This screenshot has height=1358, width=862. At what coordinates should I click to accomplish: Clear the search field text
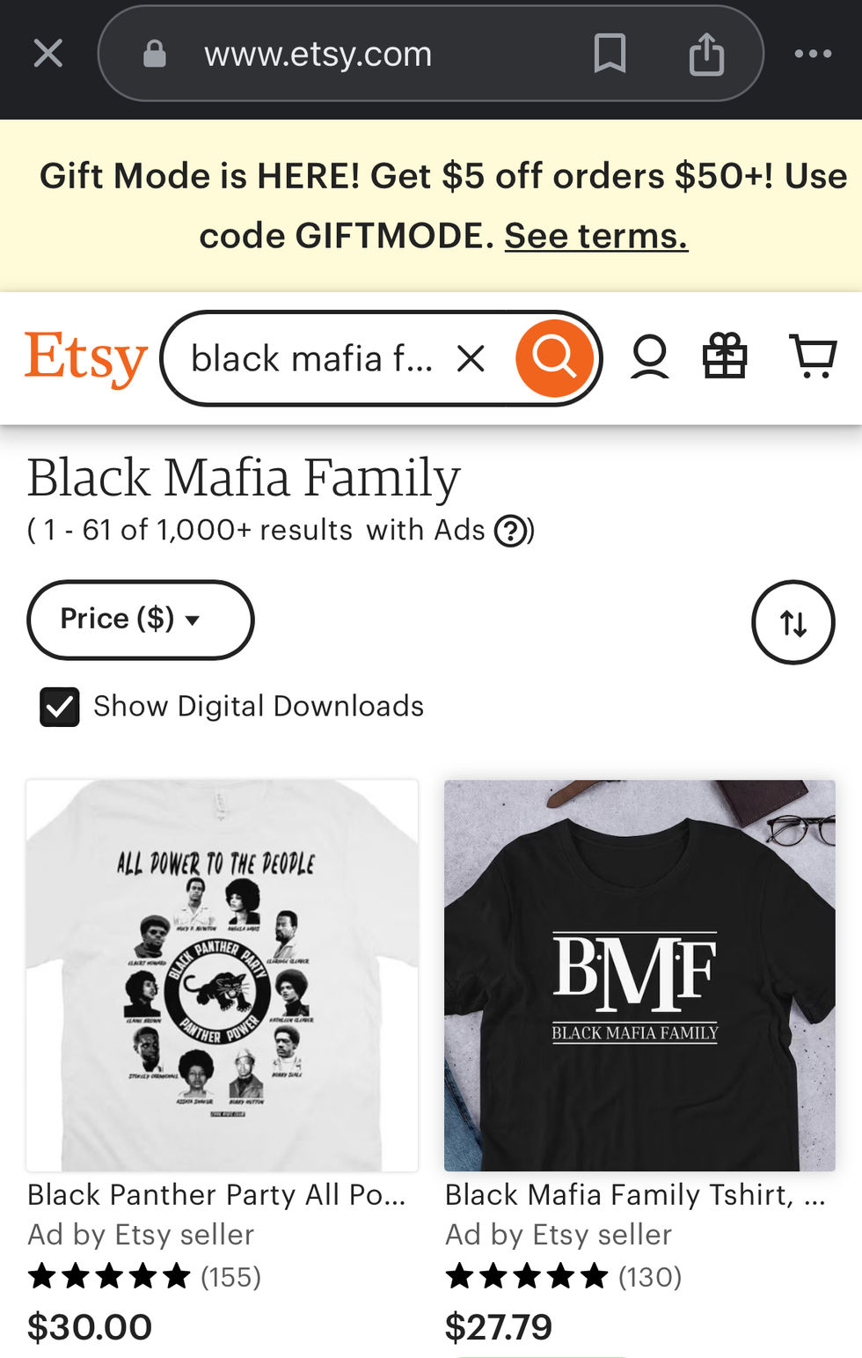(x=471, y=358)
